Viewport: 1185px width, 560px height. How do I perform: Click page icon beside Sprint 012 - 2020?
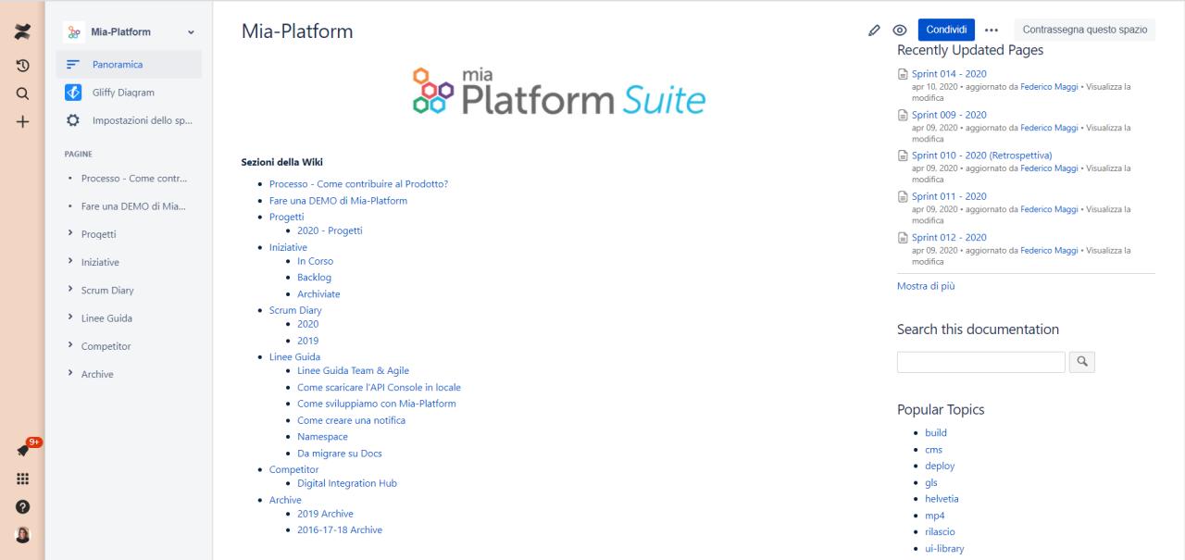[x=903, y=237]
